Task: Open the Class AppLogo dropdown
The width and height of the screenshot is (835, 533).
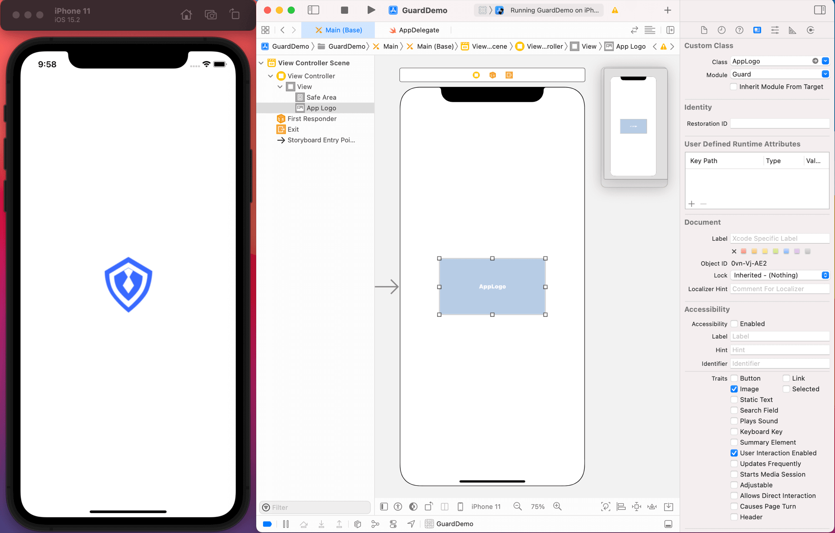Action: click(825, 61)
